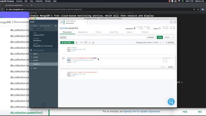Viewport: 206px width, 116px height.
Task: Switch to list view
Action: point(86,43)
